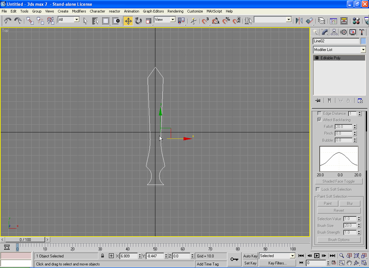Open the Rendering menu

[x=175, y=11]
